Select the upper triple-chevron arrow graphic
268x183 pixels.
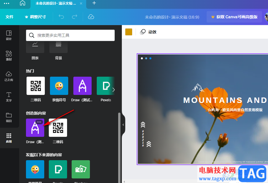point(143,125)
